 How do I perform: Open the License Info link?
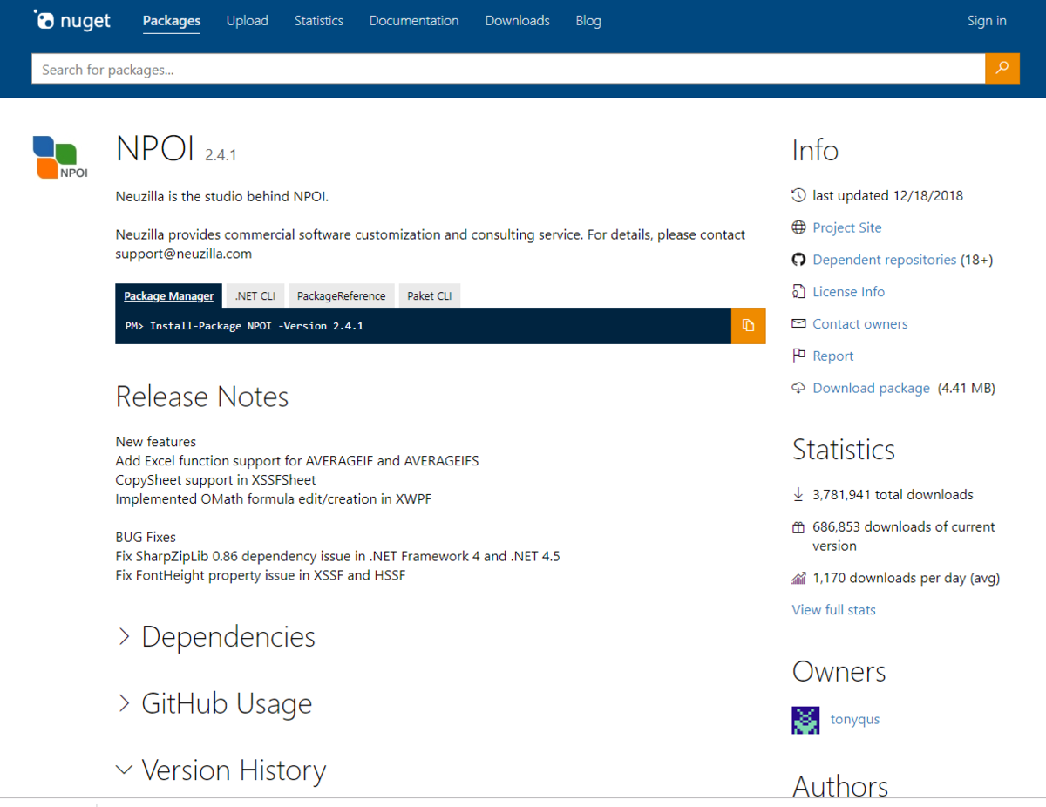click(849, 292)
